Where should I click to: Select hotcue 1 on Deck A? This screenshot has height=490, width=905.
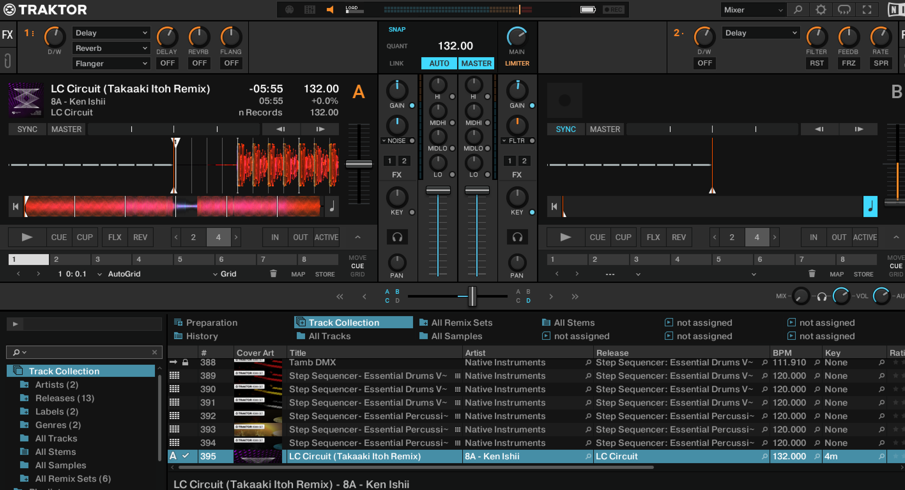(x=28, y=260)
